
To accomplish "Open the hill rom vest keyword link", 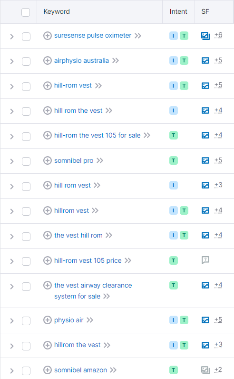I will pyautogui.click(x=72, y=185).
